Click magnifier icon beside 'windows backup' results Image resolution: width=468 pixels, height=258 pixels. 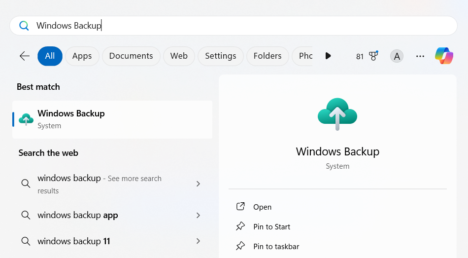tap(26, 184)
